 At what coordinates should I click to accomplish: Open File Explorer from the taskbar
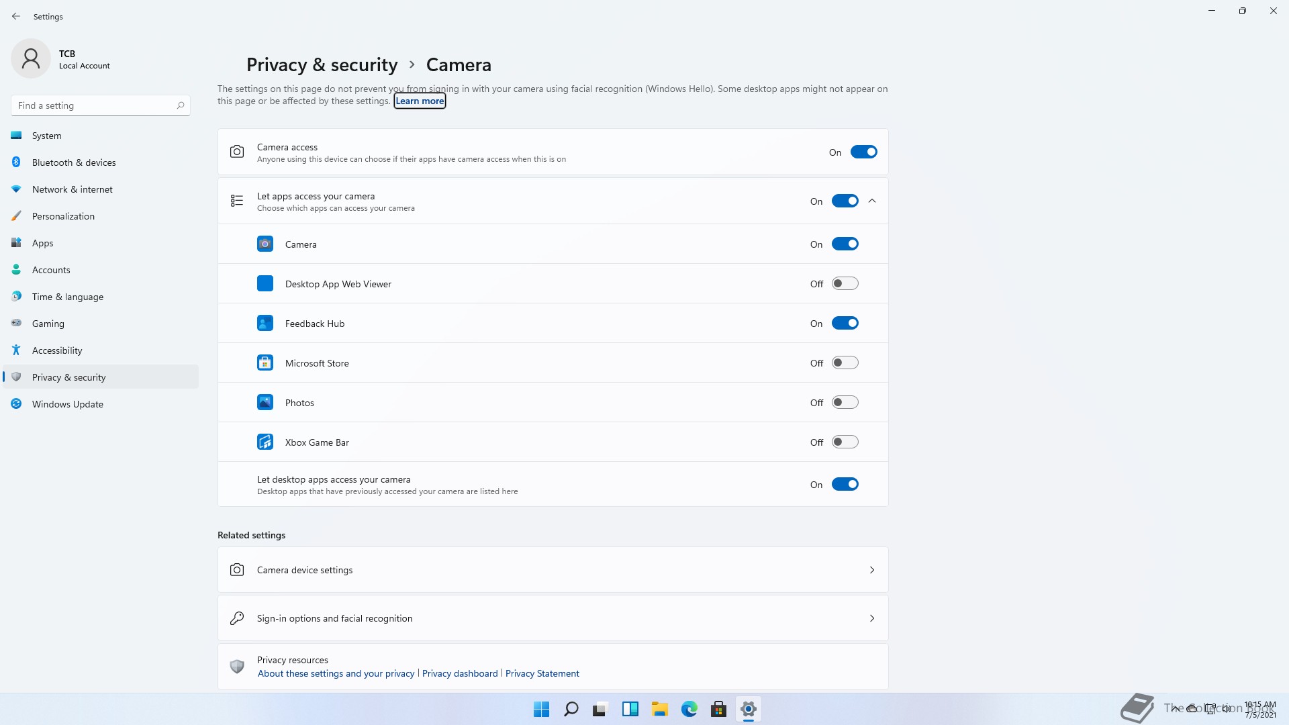click(659, 709)
